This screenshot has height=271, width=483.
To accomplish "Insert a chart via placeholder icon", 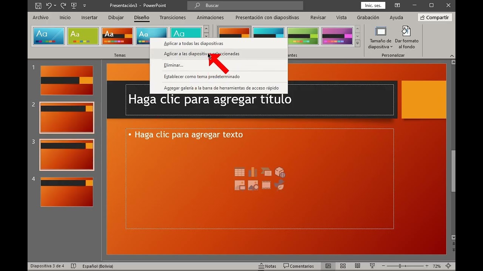I will coord(253,172).
